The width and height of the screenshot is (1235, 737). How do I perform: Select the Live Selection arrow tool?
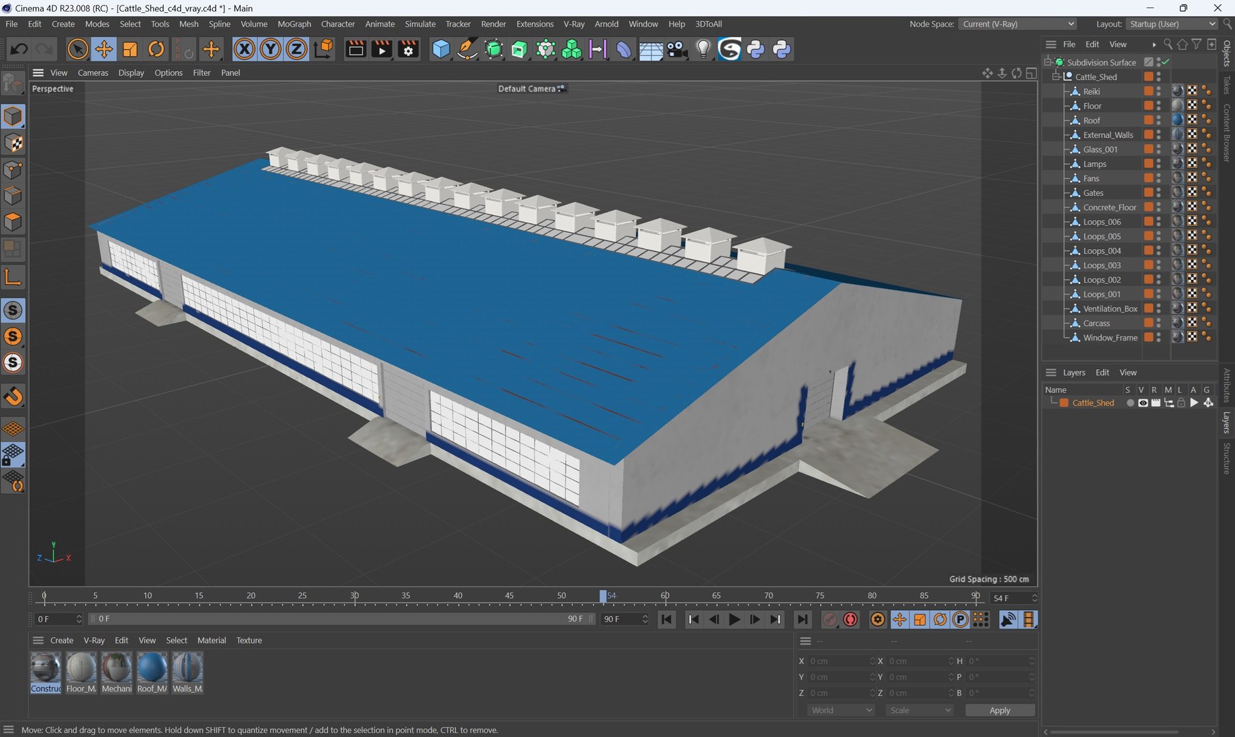78,49
